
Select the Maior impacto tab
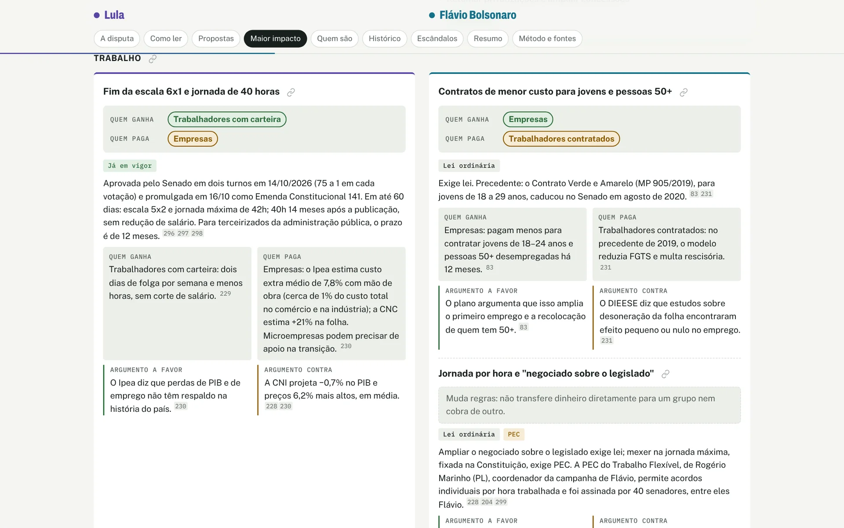point(276,39)
